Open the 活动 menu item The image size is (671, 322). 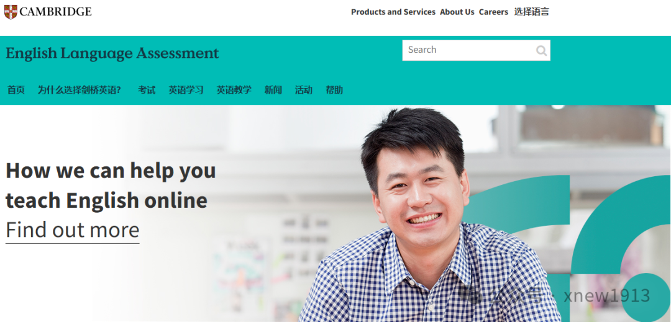coord(303,90)
